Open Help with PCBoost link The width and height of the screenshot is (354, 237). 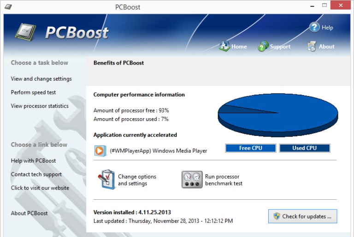pos(33,161)
